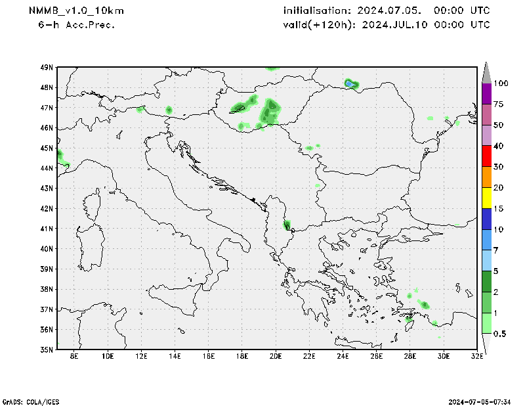Image resolution: width=525 pixels, height=406 pixels.
Task: Select the dark blue 10–15 legend swatch
Action: pyautogui.click(x=486, y=219)
